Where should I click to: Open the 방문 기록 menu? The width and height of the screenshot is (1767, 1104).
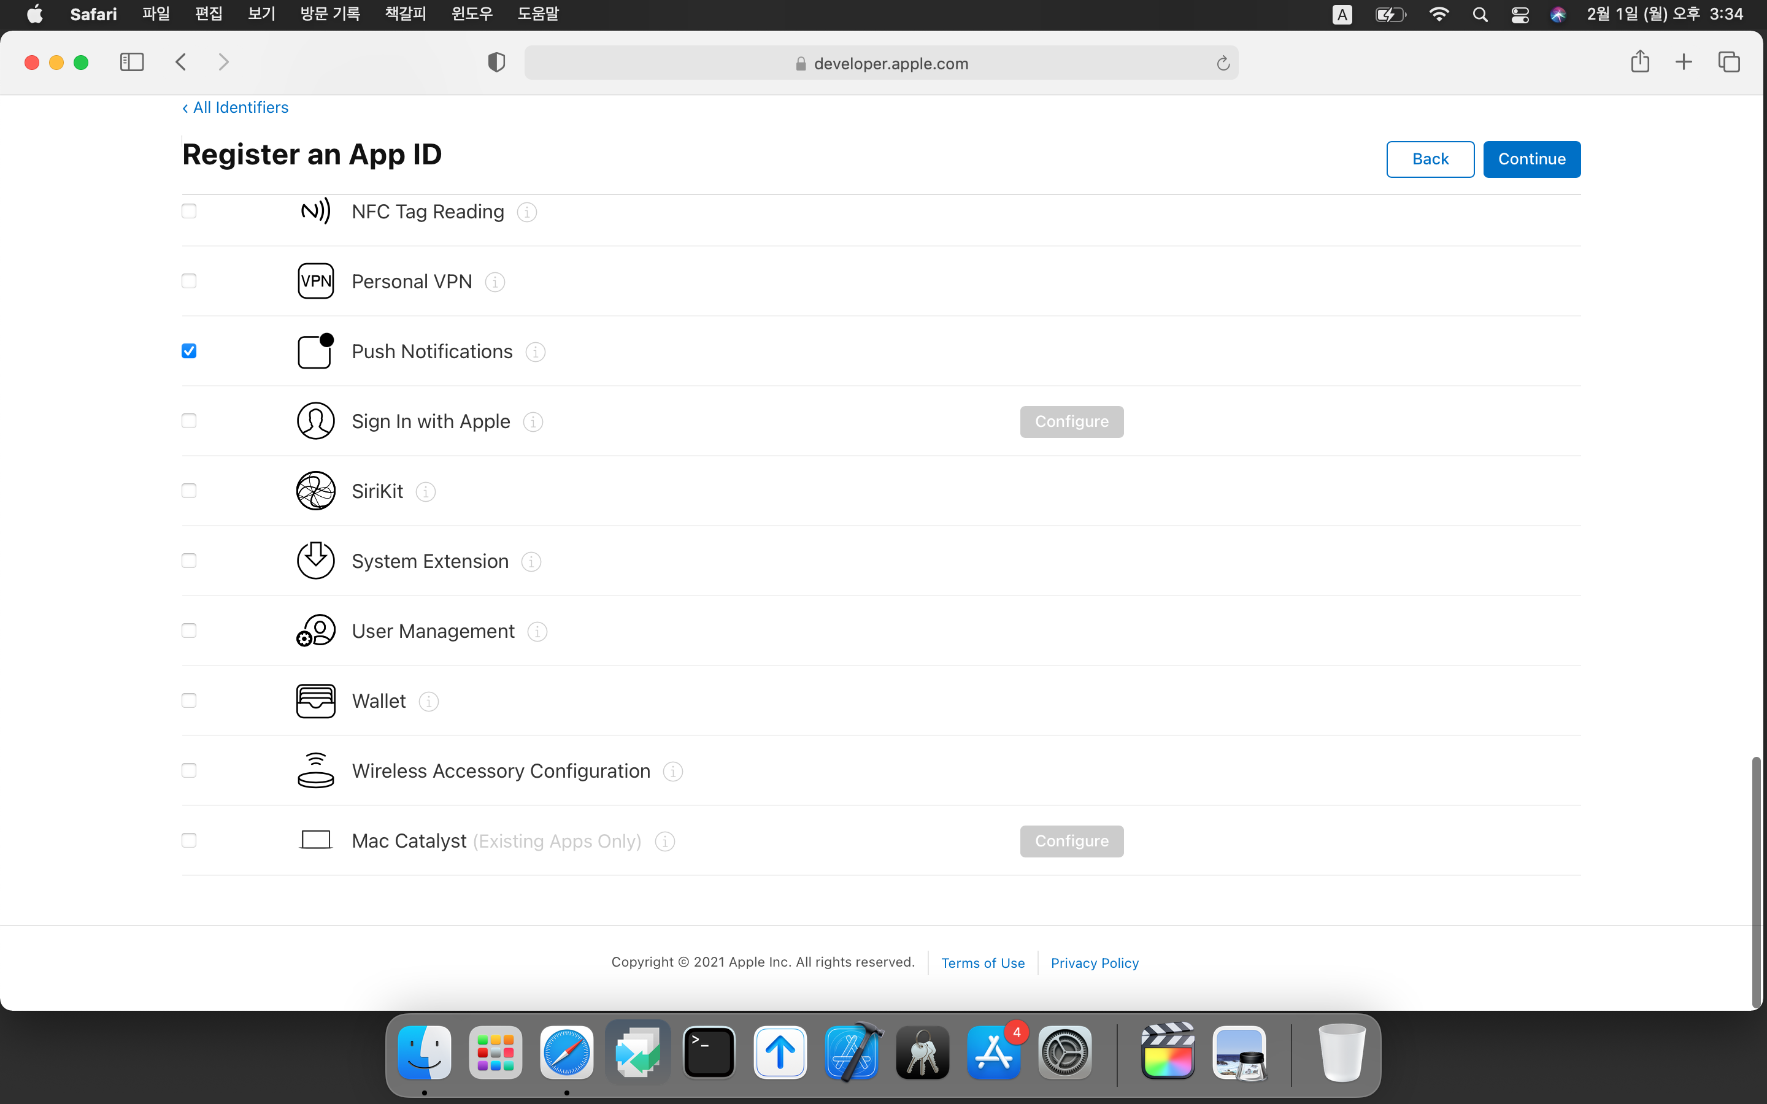tap(329, 14)
